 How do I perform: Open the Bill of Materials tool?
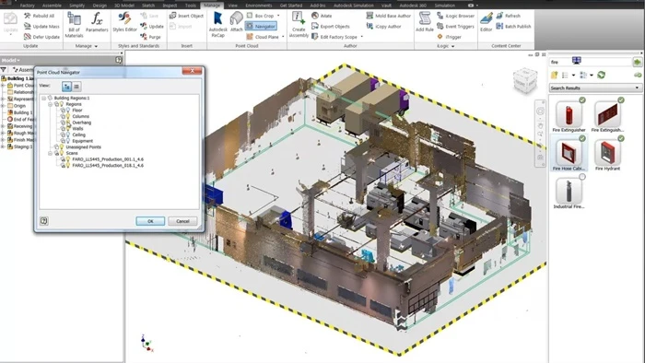click(x=74, y=25)
